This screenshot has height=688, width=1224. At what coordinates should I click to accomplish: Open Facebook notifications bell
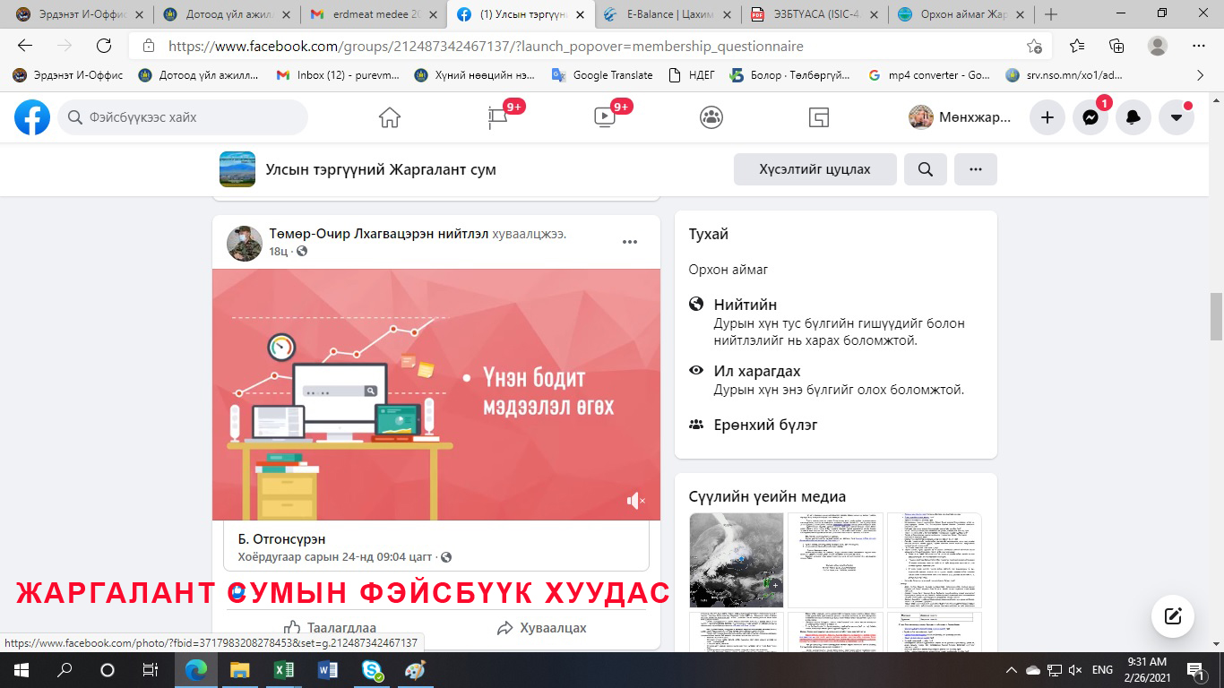[1133, 117]
